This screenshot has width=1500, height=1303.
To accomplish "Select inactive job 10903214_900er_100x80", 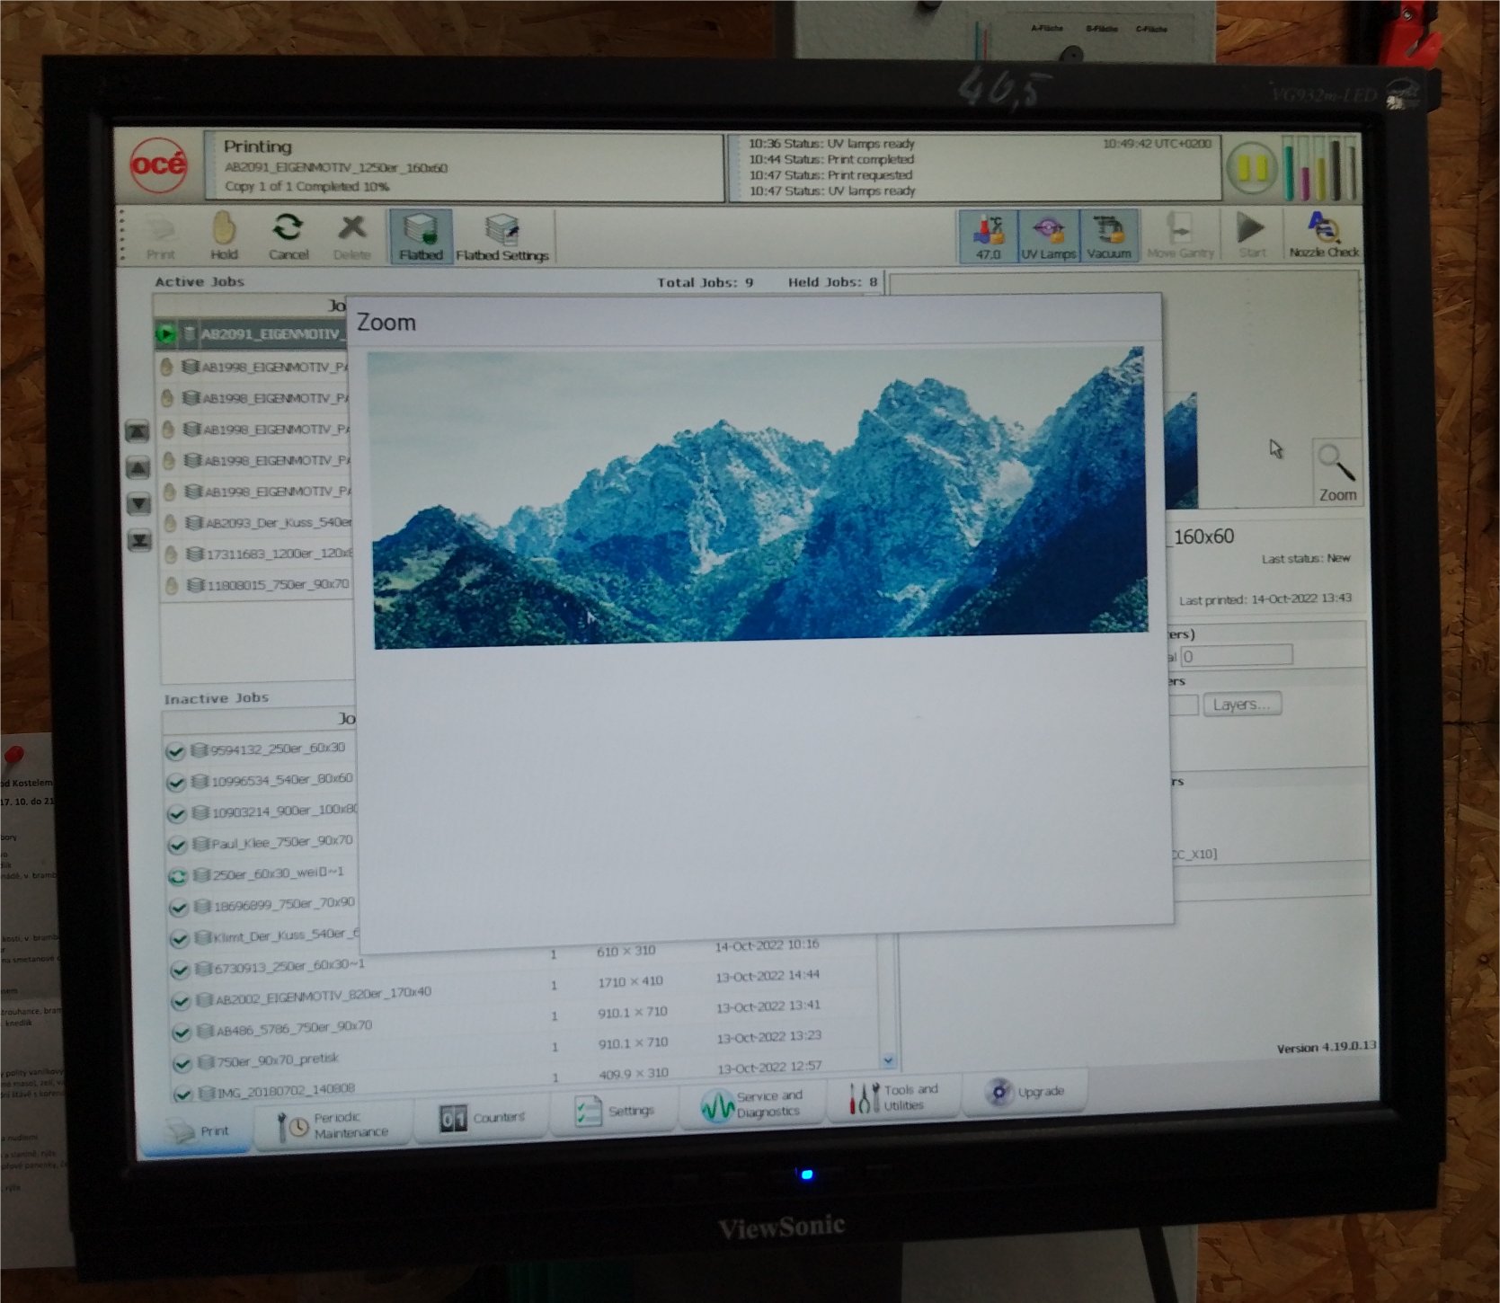I will [x=262, y=811].
